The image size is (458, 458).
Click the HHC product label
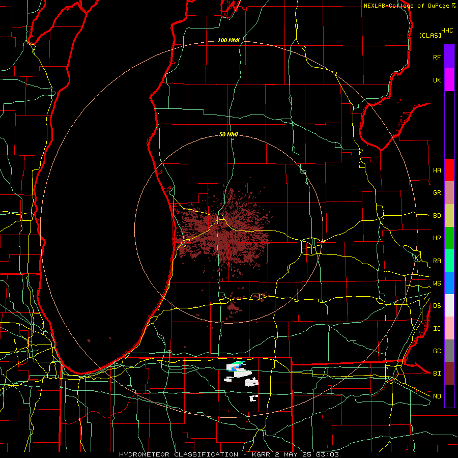(447, 31)
